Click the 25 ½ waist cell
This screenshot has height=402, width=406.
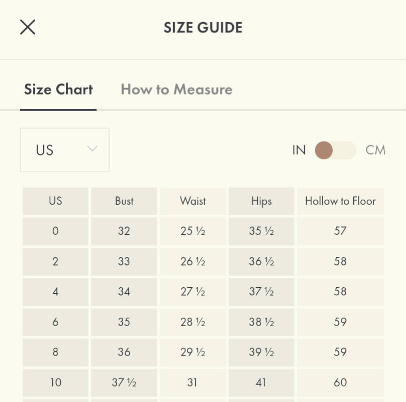[193, 231]
